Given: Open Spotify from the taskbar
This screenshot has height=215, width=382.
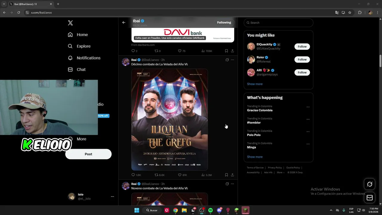Looking at the screenshot, I should point(210,210).
